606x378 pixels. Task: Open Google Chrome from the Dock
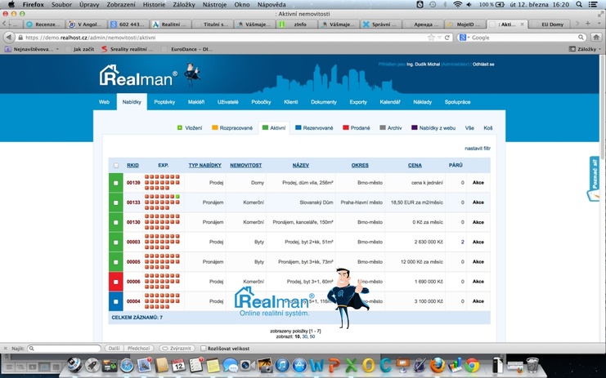[x=472, y=365]
